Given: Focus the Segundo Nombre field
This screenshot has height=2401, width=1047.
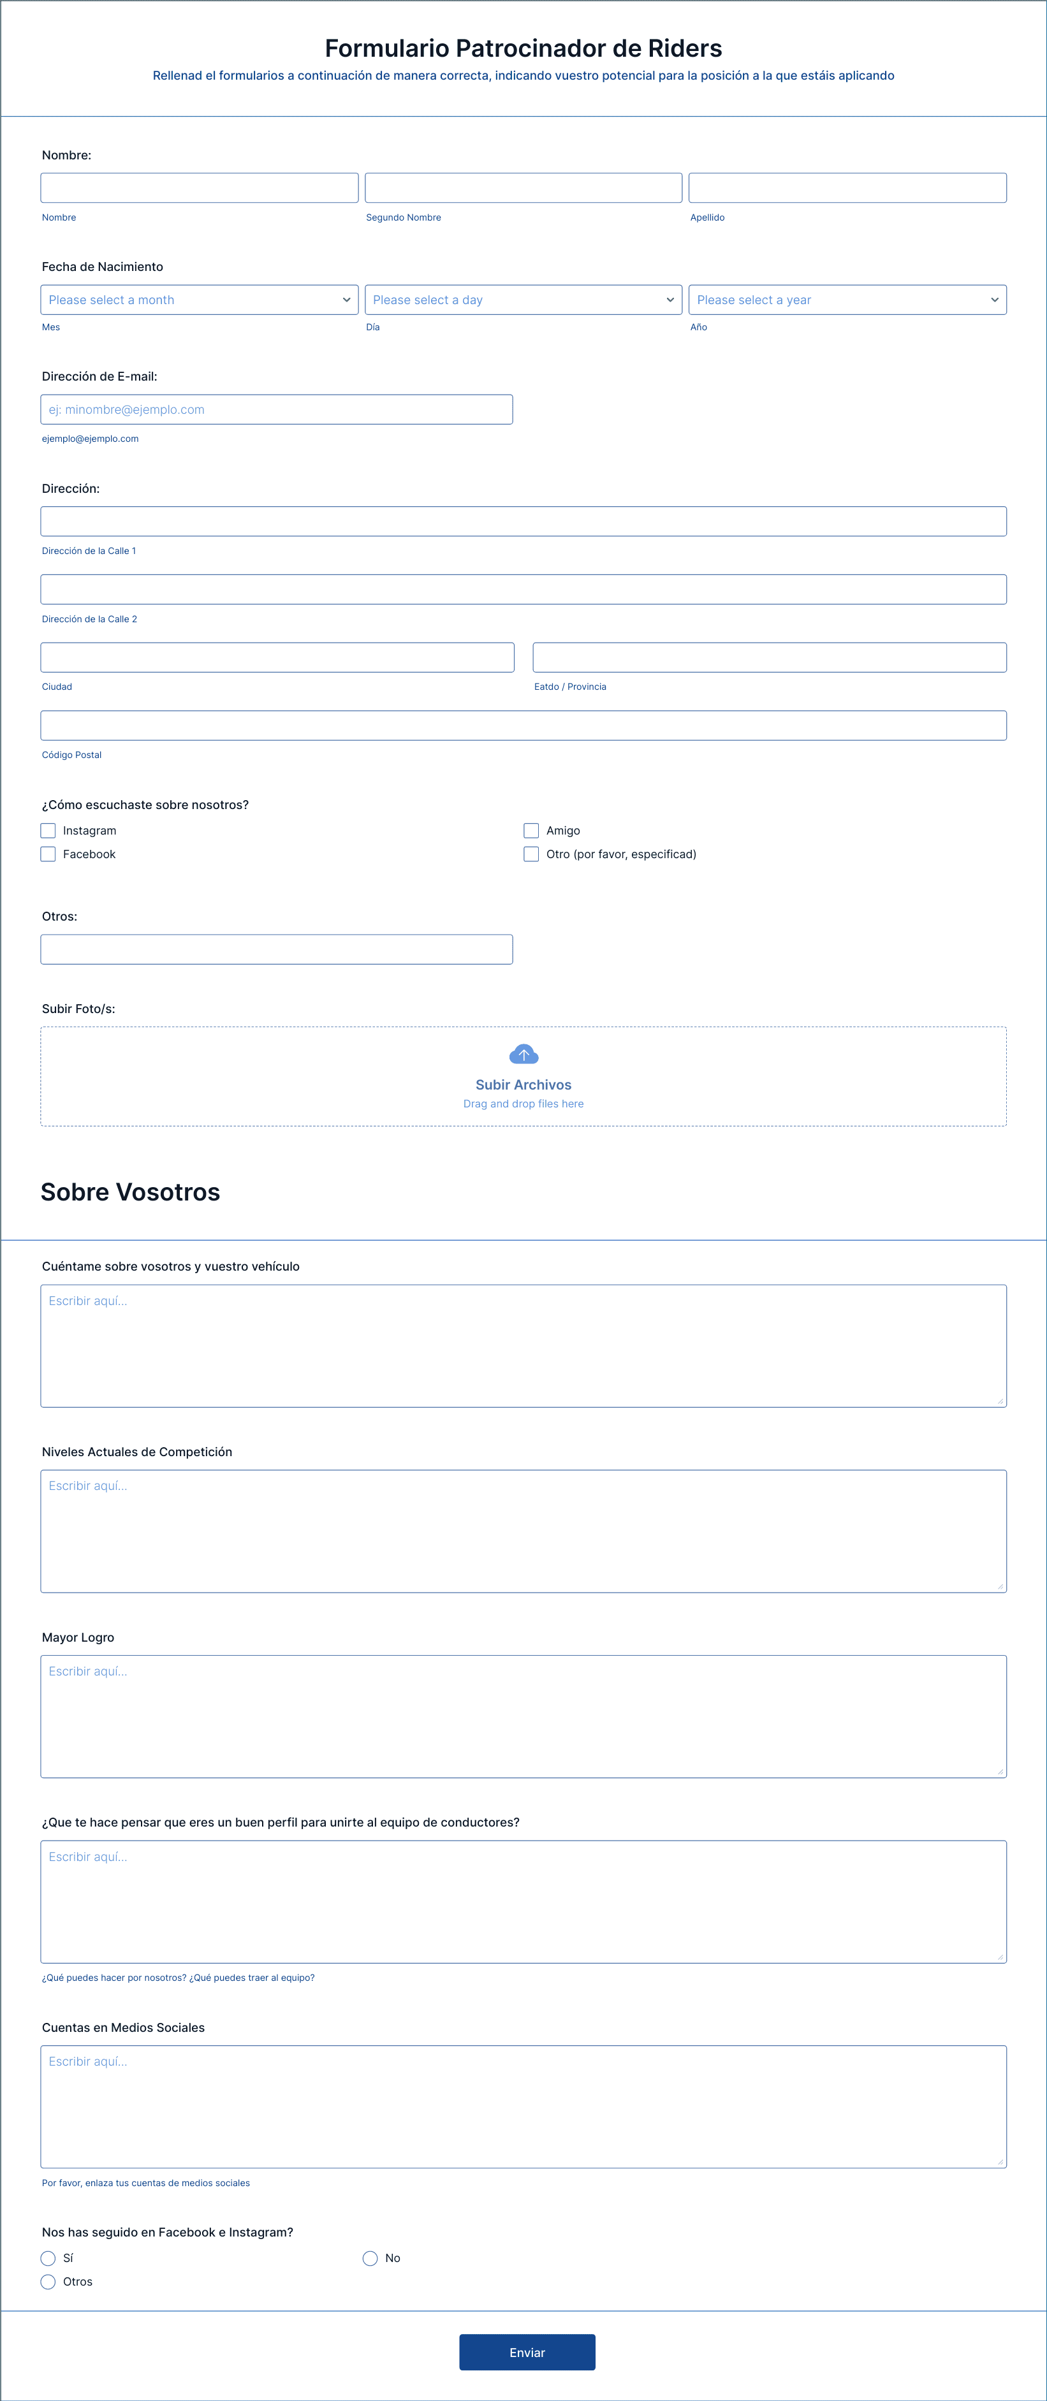Looking at the screenshot, I should pos(523,187).
